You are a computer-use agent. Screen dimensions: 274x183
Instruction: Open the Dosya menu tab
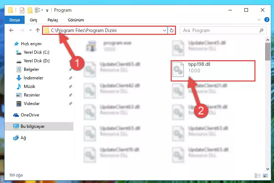15,20
